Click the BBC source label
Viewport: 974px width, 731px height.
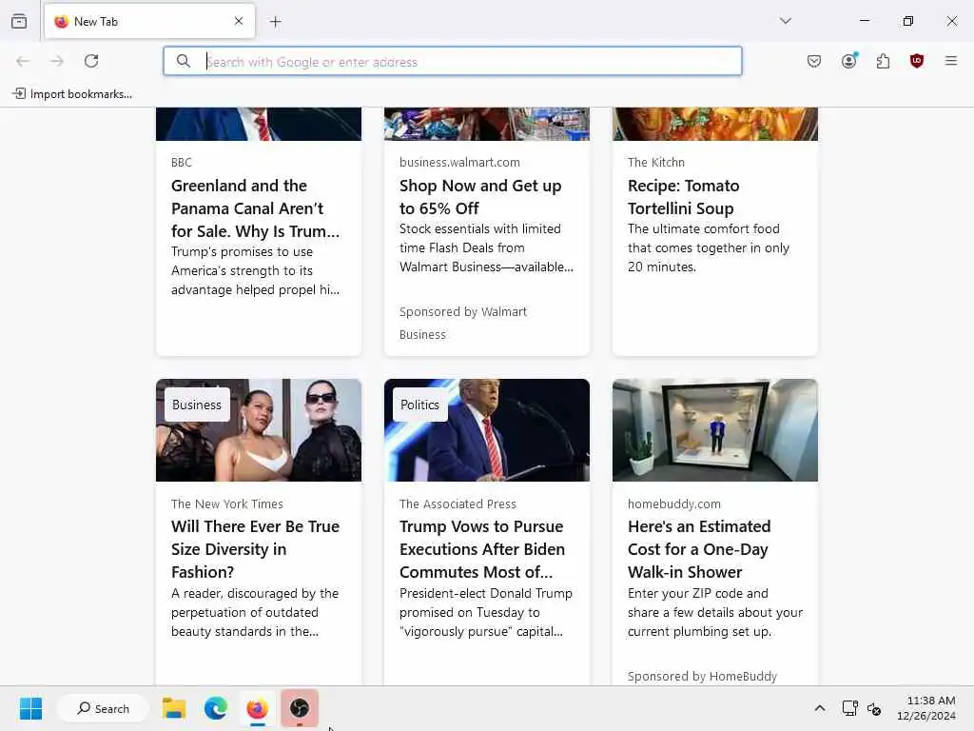click(182, 162)
